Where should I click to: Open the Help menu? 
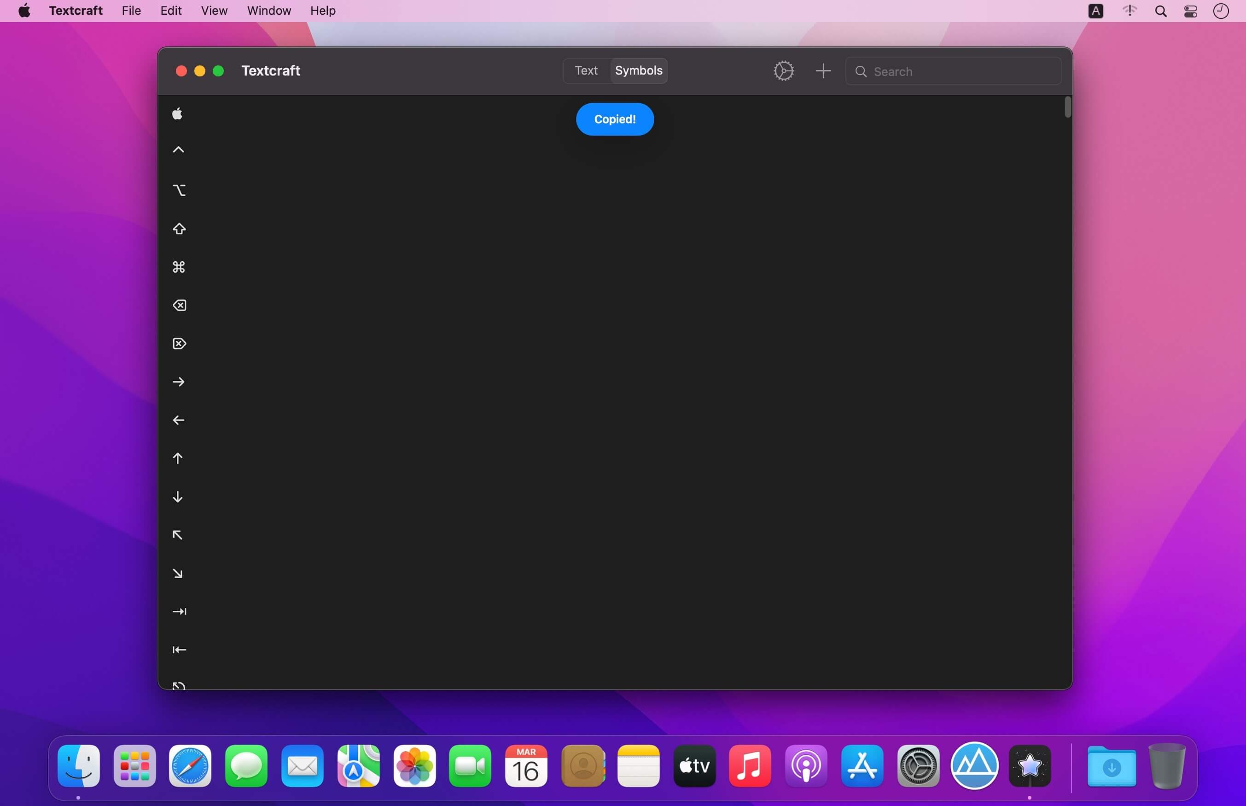click(323, 11)
